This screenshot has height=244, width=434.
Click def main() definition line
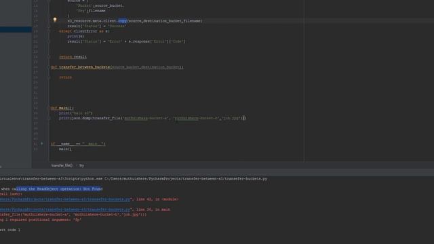click(62, 108)
